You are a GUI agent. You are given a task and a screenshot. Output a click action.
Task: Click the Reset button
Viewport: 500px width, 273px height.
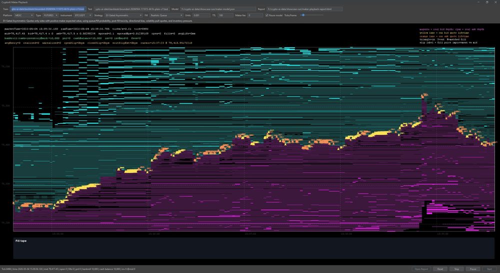click(440, 269)
